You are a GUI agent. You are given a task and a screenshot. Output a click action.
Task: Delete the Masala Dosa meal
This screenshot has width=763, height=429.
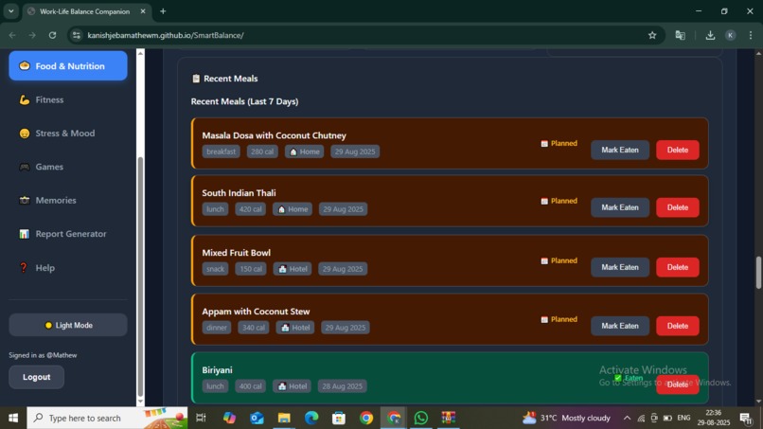pos(678,150)
